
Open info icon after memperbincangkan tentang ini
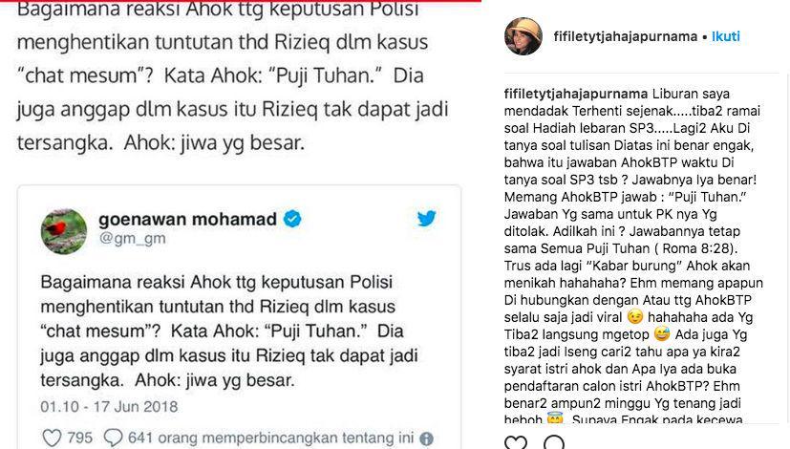[x=426, y=438]
